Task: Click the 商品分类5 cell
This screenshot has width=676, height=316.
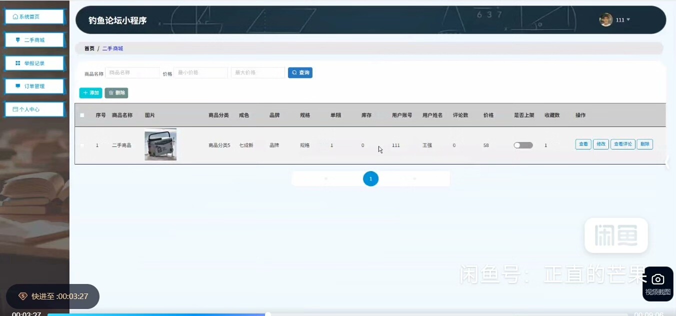Action: (219, 145)
